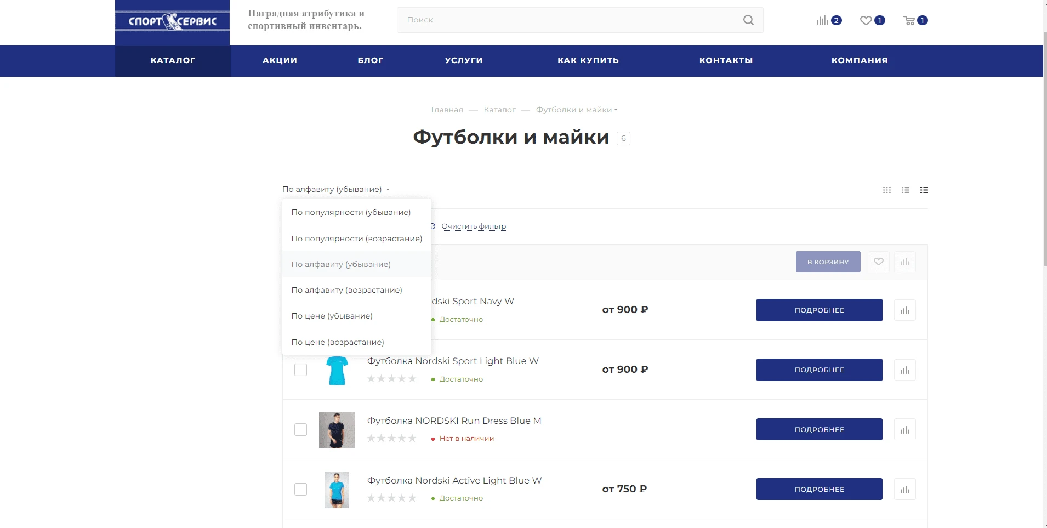Open Футболка Nordski Active Light Blue W title
The image size is (1047, 528).
[454, 480]
